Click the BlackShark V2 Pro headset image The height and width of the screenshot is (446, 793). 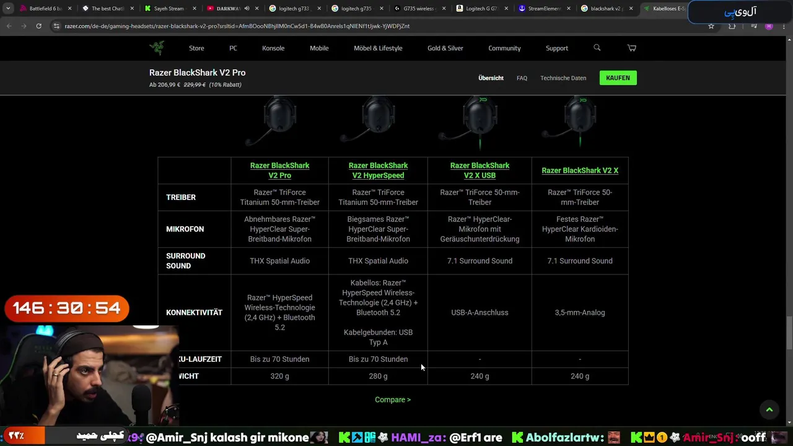point(272,121)
